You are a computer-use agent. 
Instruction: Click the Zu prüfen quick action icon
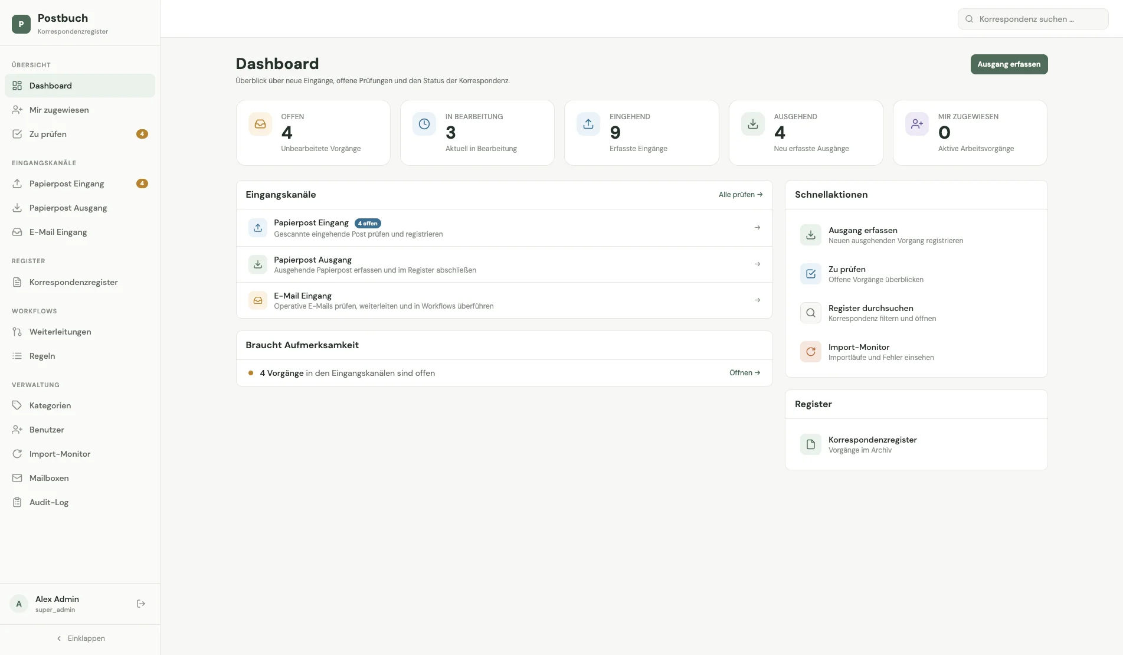(811, 274)
